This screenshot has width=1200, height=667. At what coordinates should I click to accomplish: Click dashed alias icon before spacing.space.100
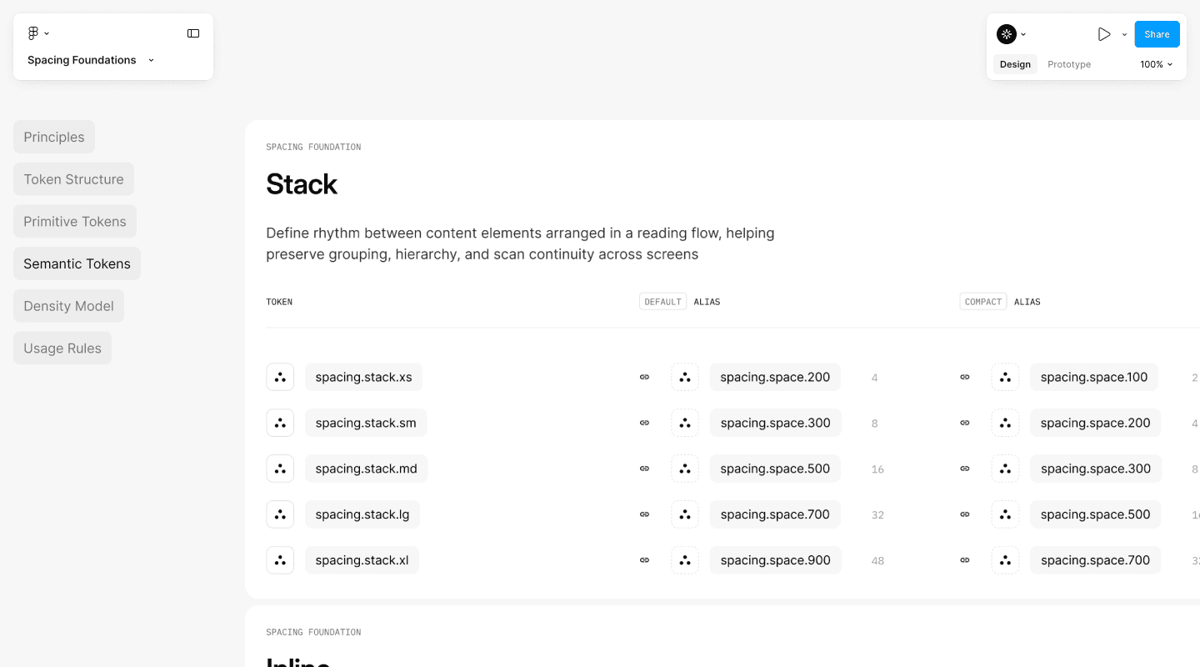tap(1005, 377)
